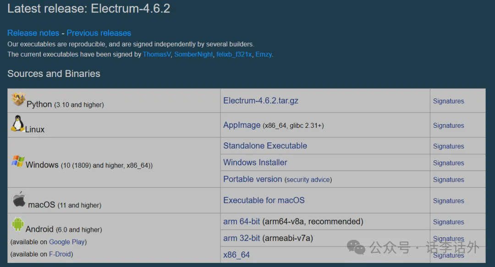The height and width of the screenshot is (267, 495).
Task: Download the arm 64-bit Android build
Action: (241, 222)
